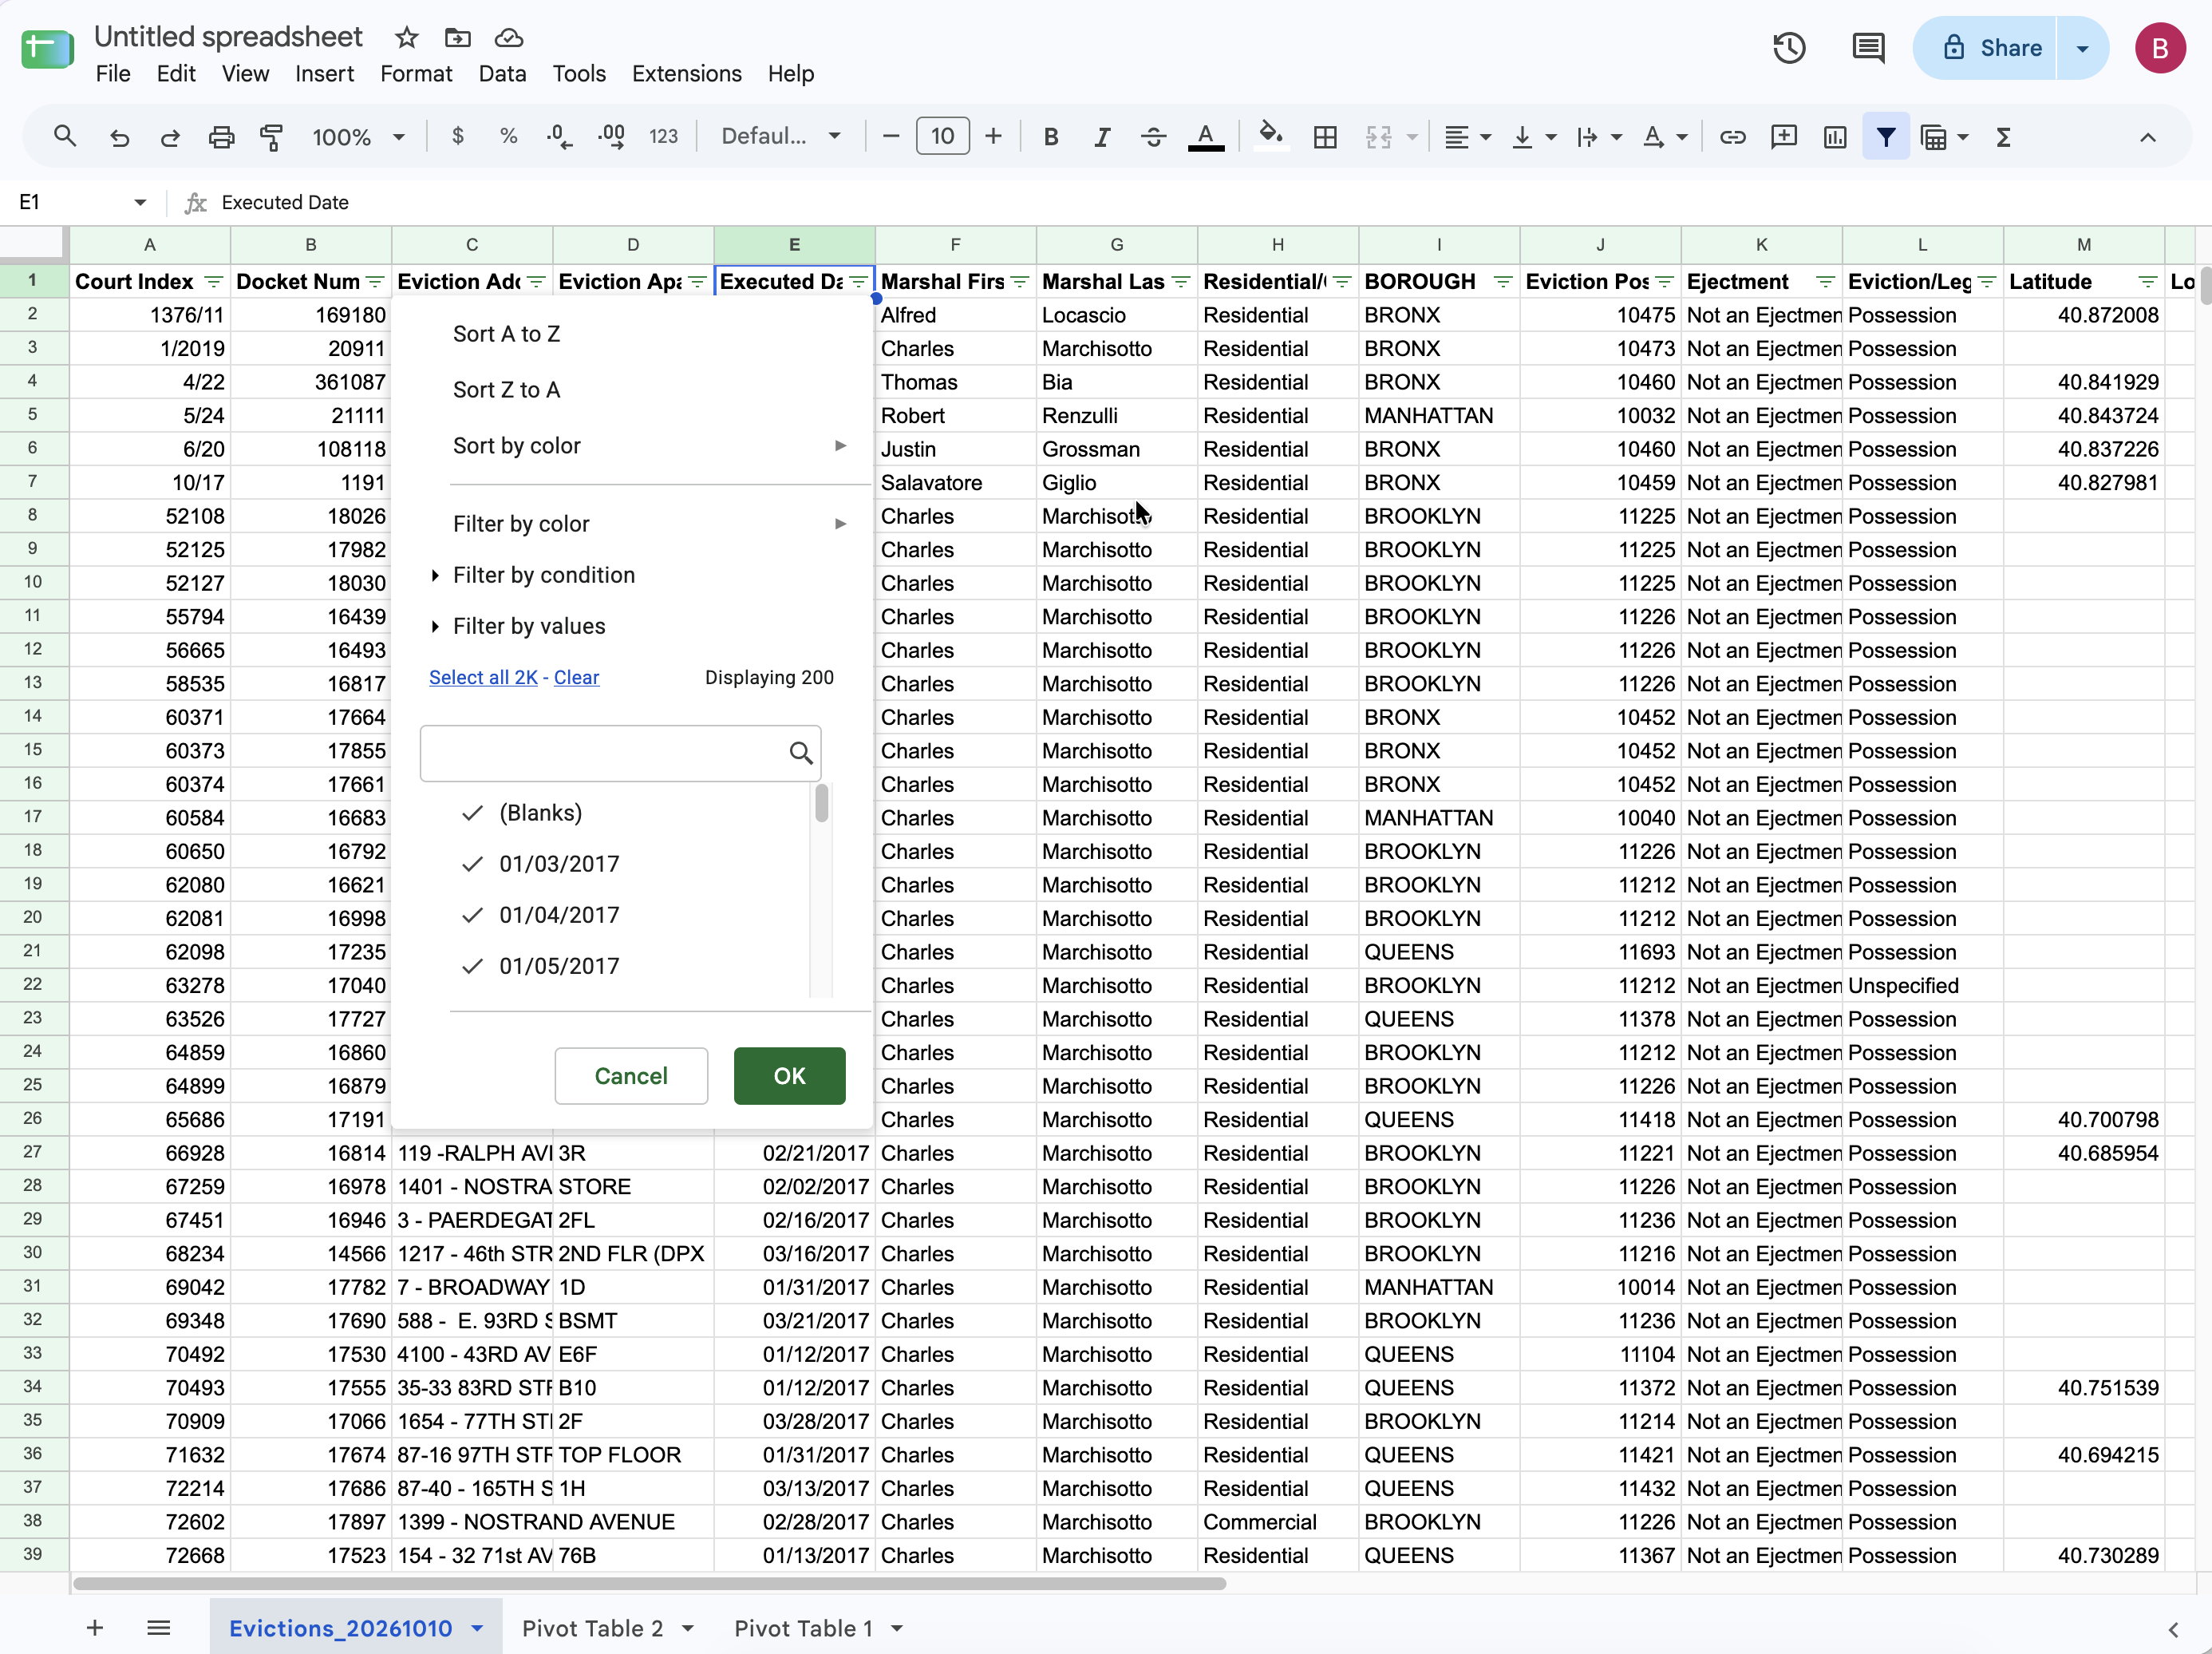The width and height of the screenshot is (2212, 1654).
Task: Open the borders tool
Action: click(1325, 137)
